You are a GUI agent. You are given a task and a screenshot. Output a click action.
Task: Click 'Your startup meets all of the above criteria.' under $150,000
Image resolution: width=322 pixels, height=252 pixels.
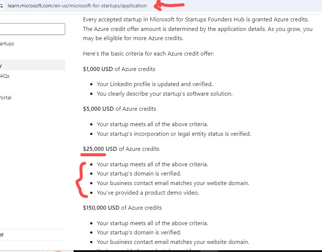coord(152,223)
